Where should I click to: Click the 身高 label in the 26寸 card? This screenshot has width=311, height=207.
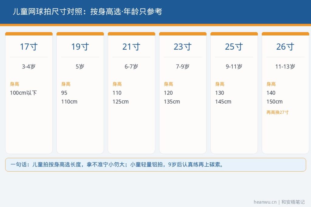tap(271, 84)
